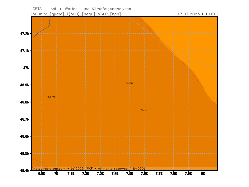Click the Bern location marker circle
Screen dimensions: 249x187
pyautogui.click(x=125, y=82)
